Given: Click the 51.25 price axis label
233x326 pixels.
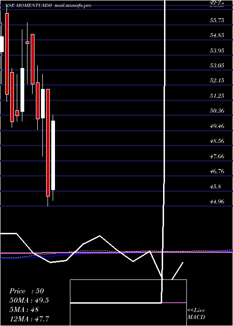Looking at the screenshot, I should (x=217, y=95).
